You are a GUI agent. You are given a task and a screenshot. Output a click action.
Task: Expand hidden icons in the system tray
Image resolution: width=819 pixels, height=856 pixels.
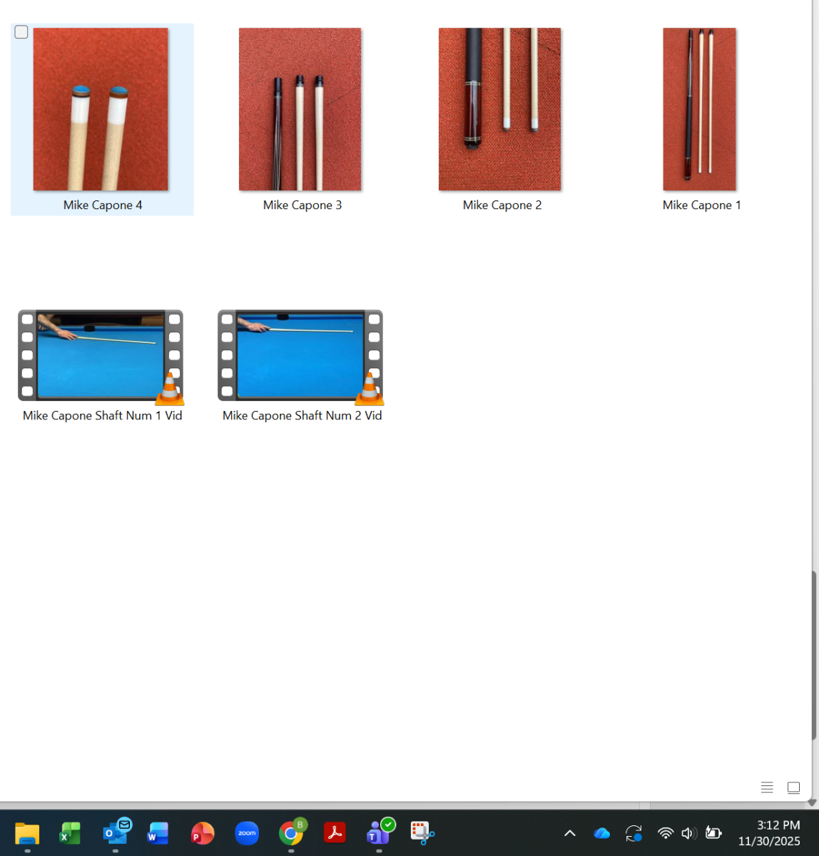coord(569,833)
